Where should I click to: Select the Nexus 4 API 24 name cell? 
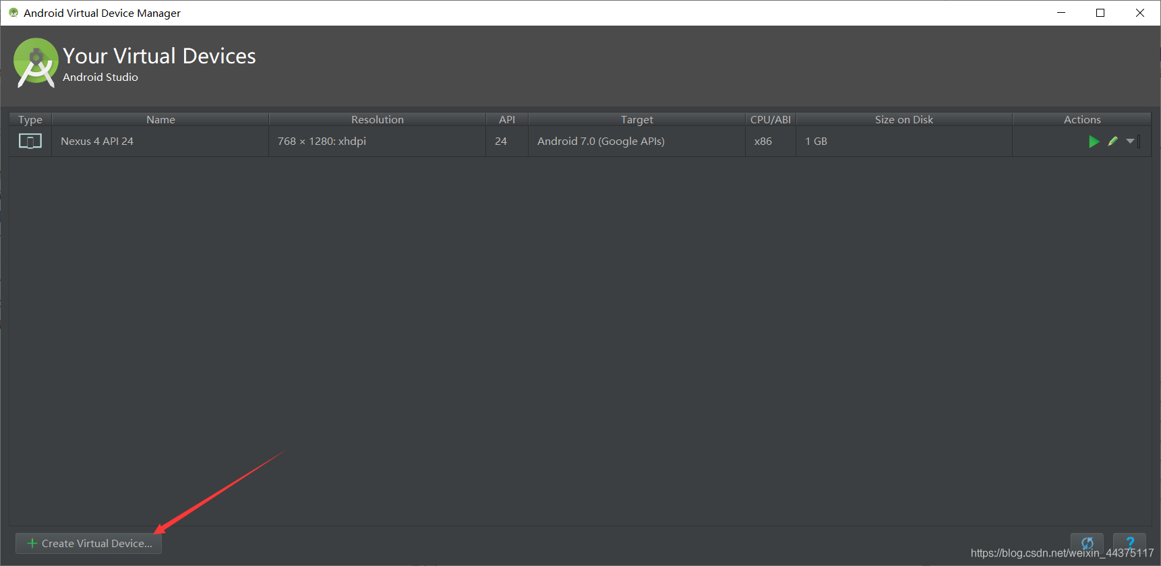tap(160, 141)
